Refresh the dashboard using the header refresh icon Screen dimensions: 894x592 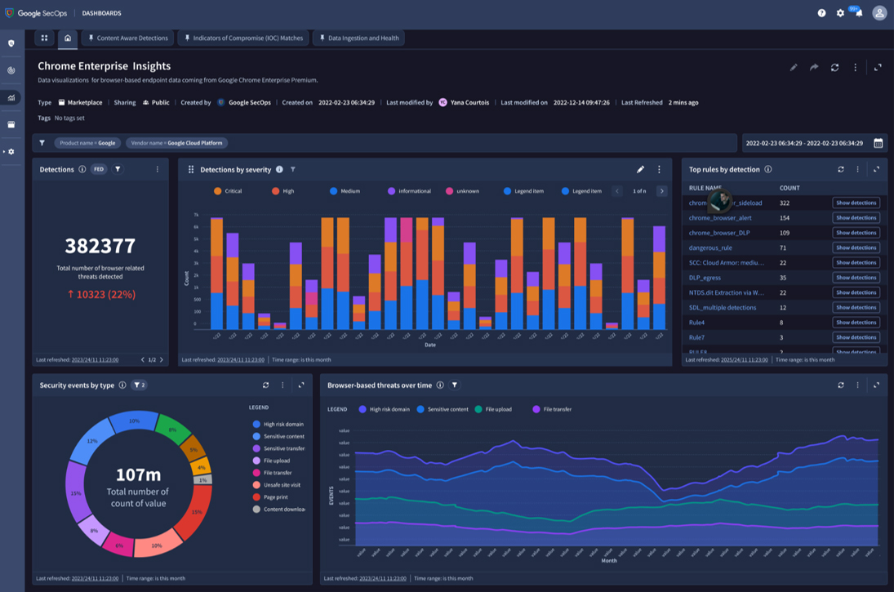tap(834, 67)
